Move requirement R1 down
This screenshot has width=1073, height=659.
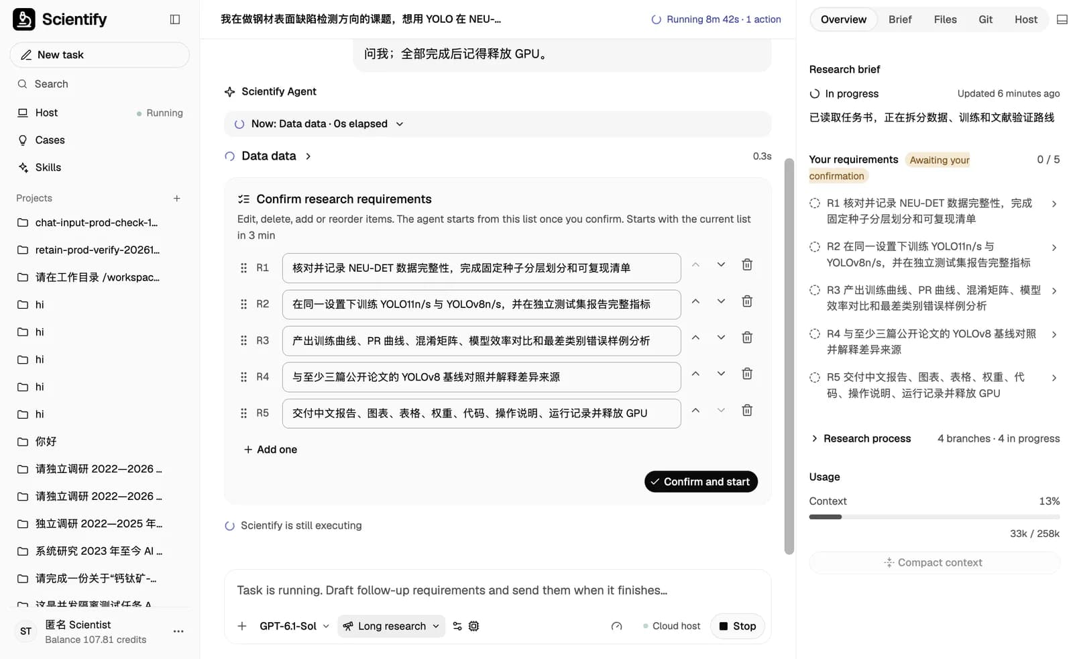click(721, 264)
